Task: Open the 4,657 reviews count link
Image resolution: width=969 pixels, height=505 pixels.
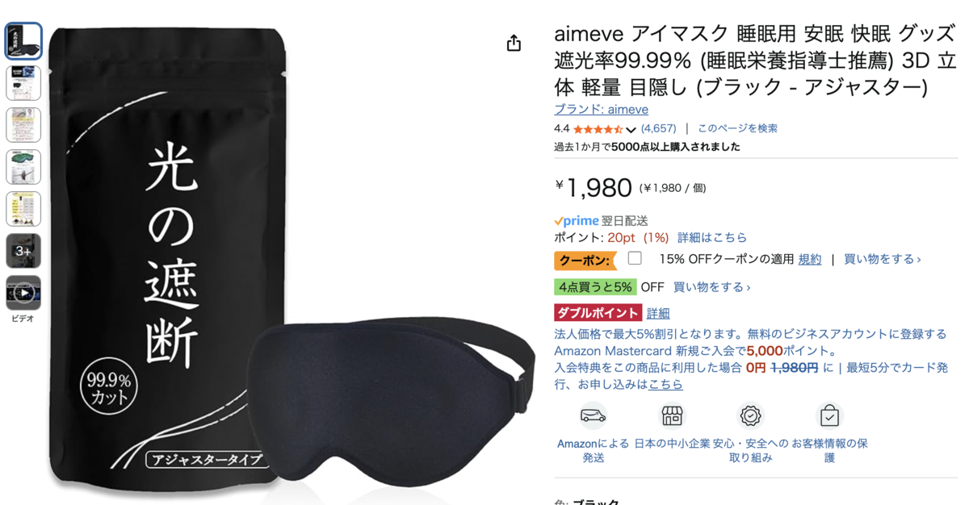Action: 658,128
